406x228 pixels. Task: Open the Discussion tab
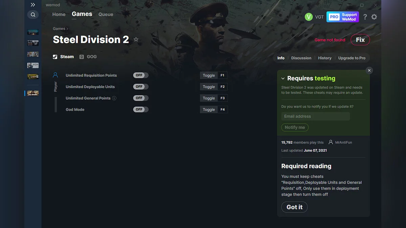[301, 58]
